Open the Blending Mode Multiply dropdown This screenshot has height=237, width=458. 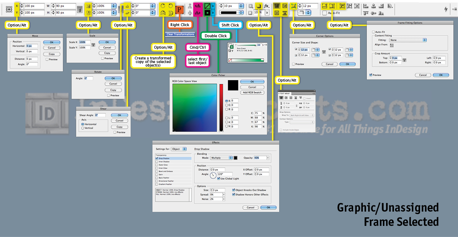click(x=221, y=158)
